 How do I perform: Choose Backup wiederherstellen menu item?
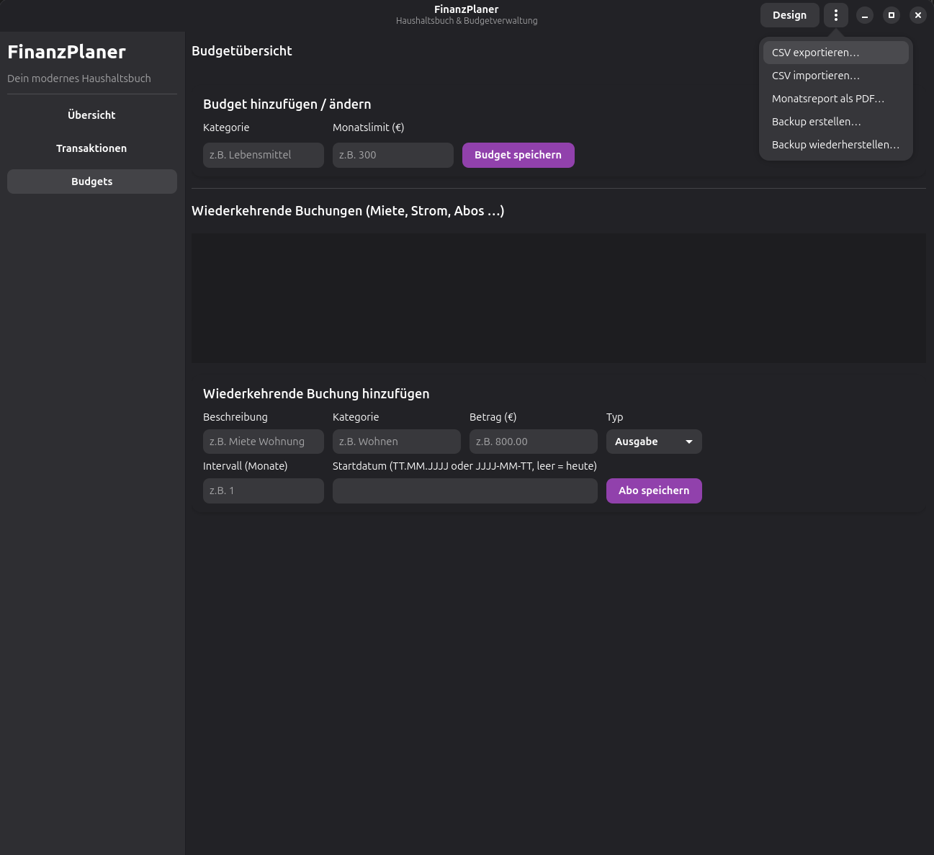835,145
